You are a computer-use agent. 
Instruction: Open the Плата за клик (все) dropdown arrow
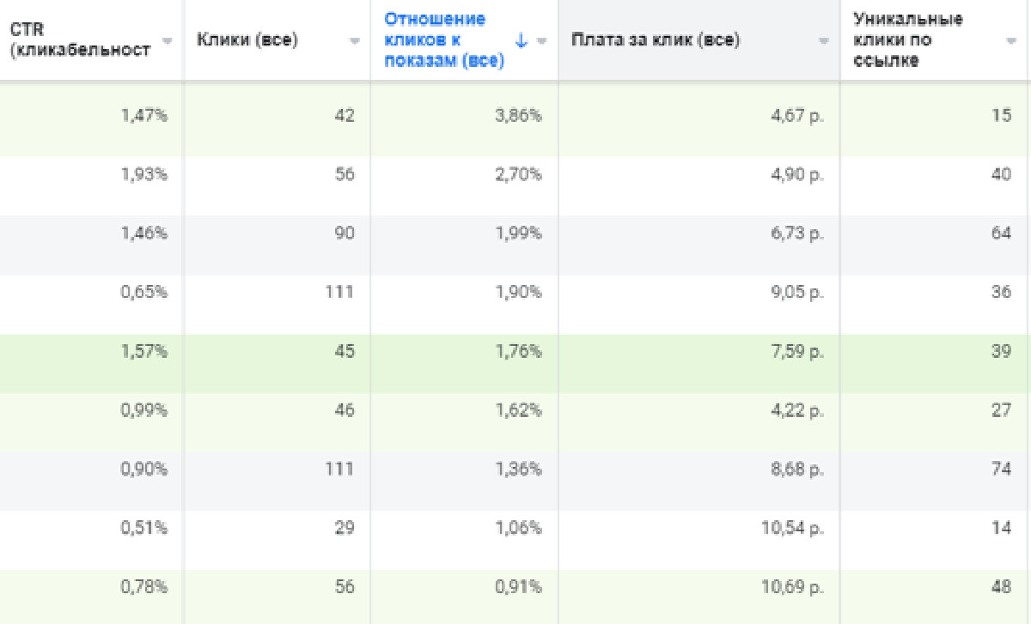[x=824, y=41]
